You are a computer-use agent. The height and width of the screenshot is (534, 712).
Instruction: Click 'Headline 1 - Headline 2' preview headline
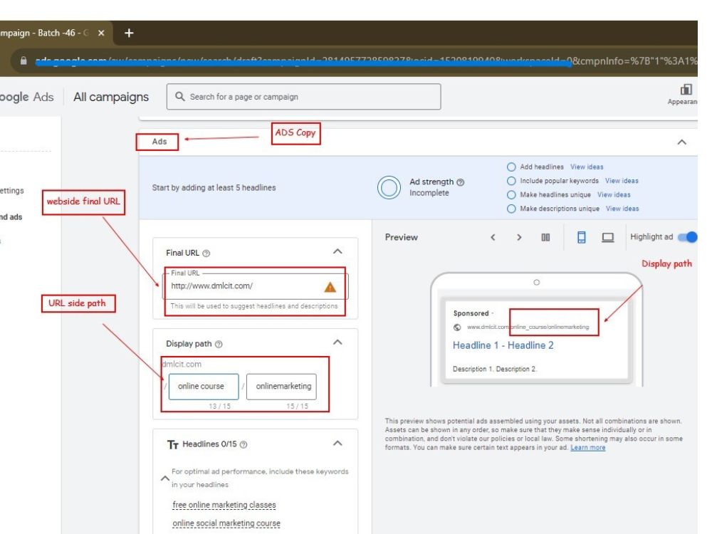pos(503,345)
